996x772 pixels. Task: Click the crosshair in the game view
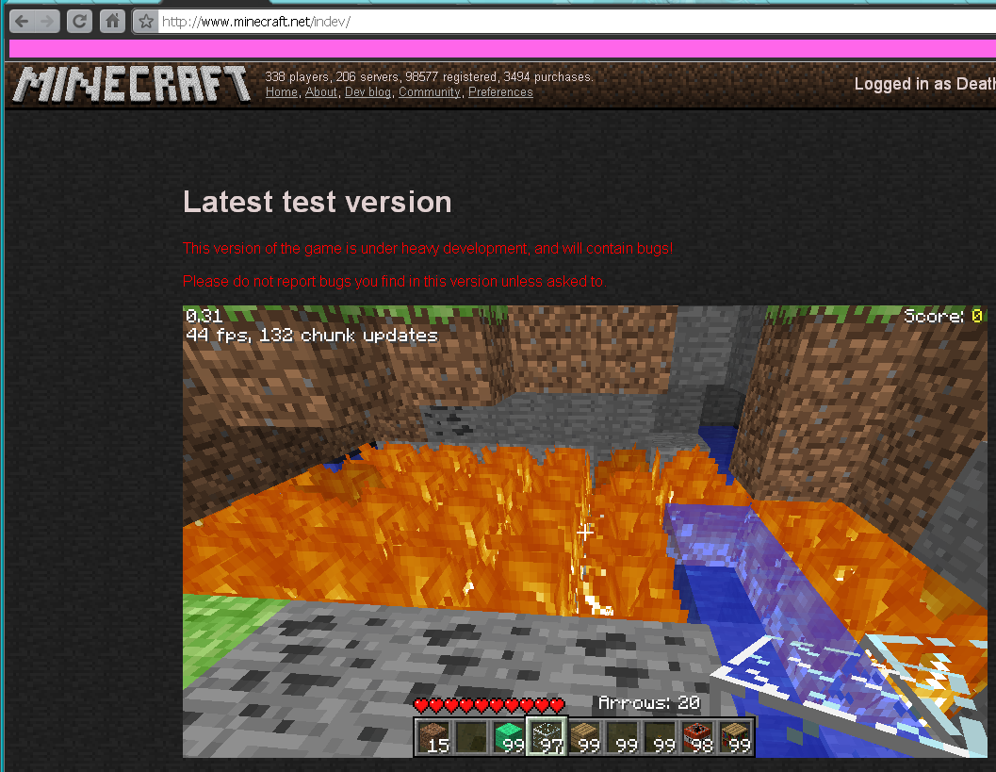(585, 532)
